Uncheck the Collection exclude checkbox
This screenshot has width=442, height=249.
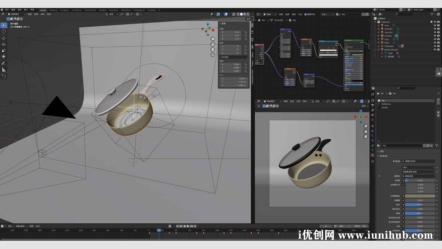tap(431, 22)
